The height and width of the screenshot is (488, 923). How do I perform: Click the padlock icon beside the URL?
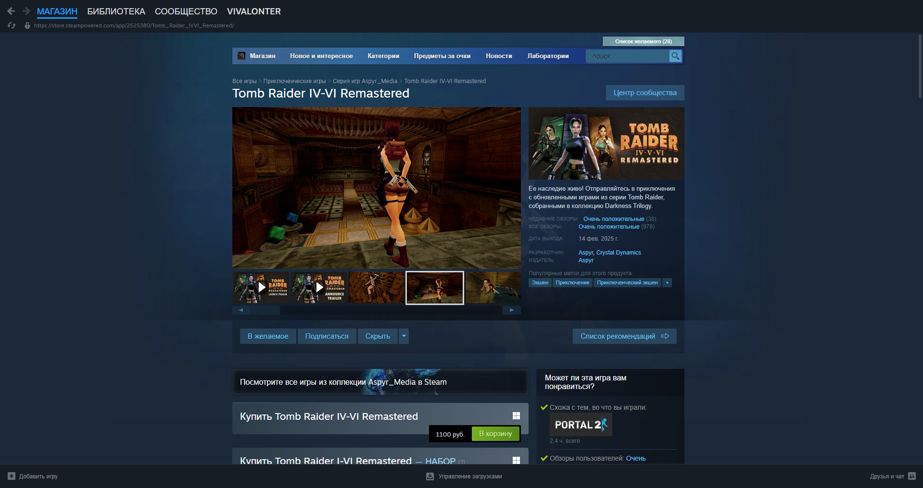point(27,25)
